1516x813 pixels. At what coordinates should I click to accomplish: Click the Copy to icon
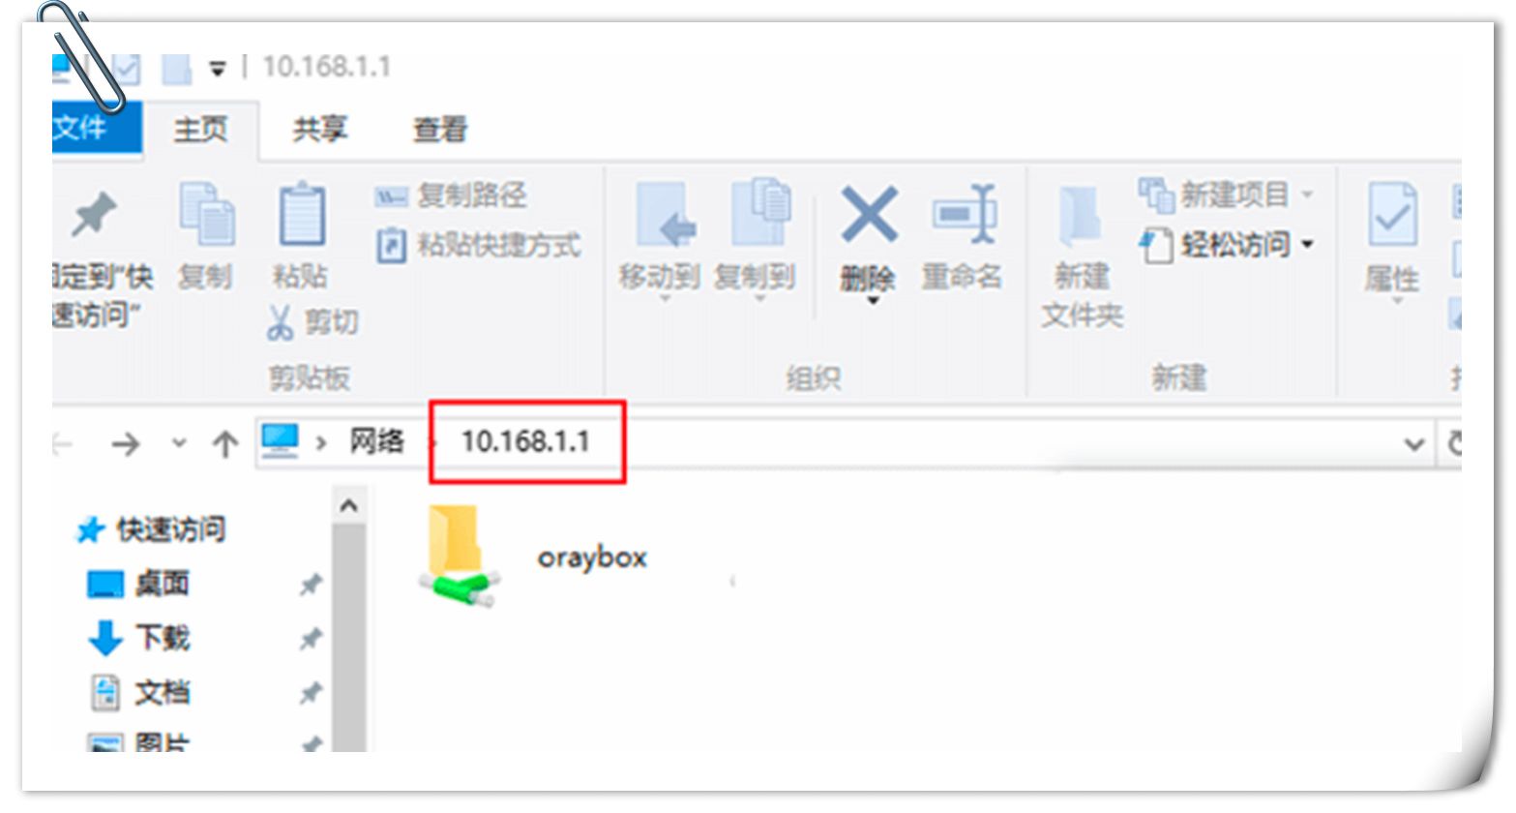[x=760, y=212]
